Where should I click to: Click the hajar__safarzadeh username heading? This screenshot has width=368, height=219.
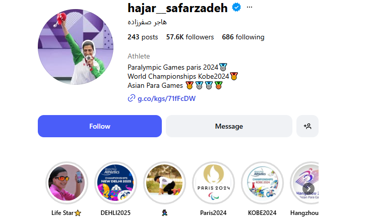(x=177, y=8)
